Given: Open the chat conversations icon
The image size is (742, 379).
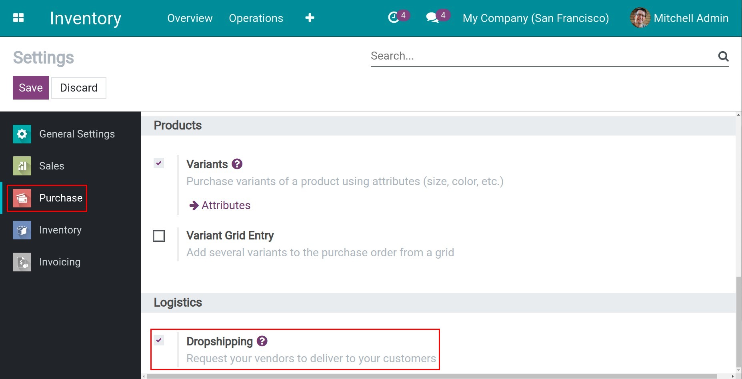Looking at the screenshot, I should click(432, 18).
